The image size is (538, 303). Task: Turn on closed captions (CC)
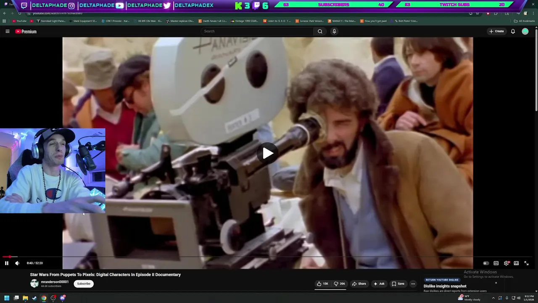496,263
